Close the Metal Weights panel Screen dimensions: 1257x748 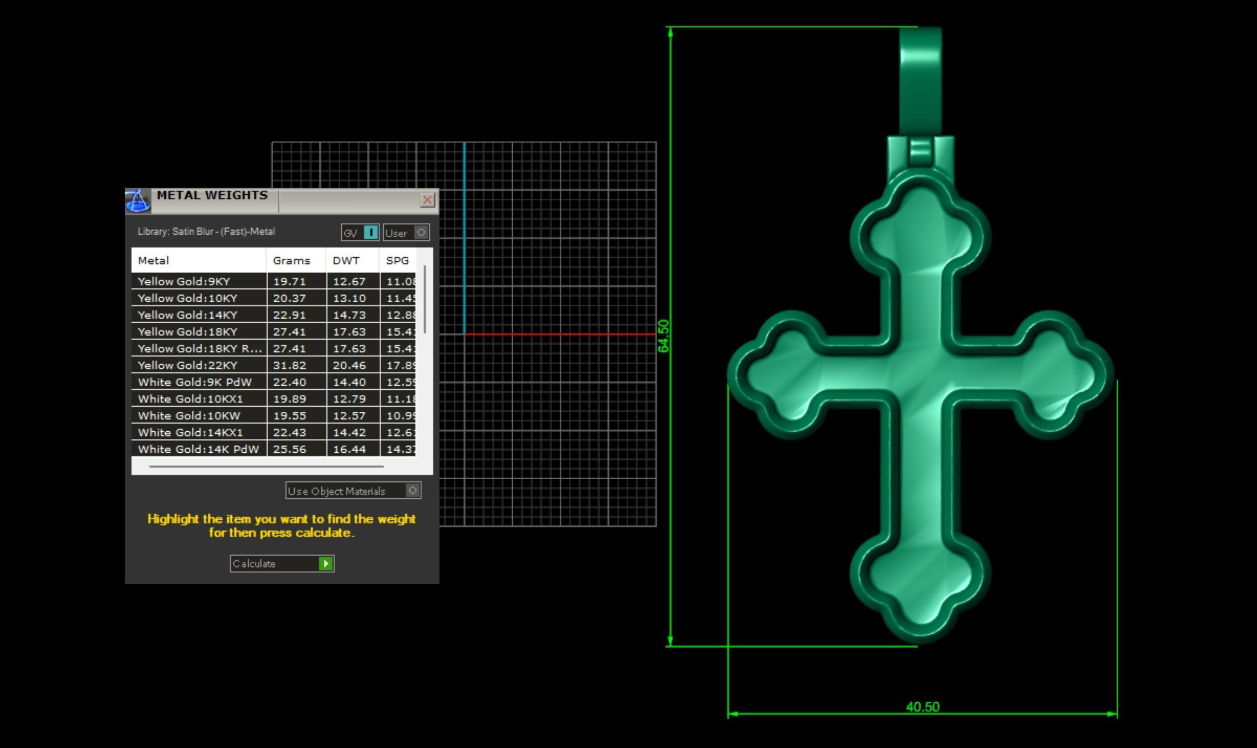[427, 200]
